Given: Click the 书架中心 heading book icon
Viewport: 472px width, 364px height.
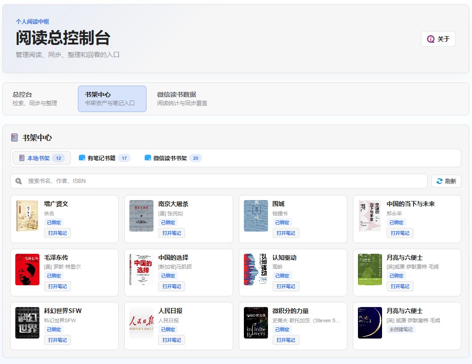Looking at the screenshot, I should [14, 138].
